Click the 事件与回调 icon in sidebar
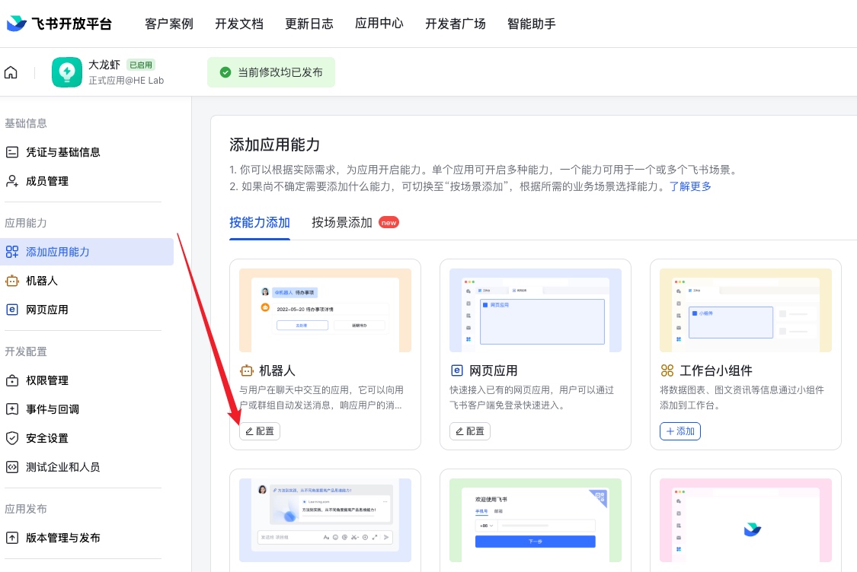This screenshot has width=857, height=572. tap(12, 408)
